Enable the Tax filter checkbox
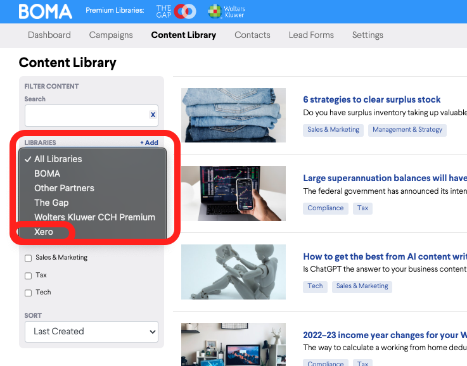The height and width of the screenshot is (366, 467). pyautogui.click(x=29, y=275)
